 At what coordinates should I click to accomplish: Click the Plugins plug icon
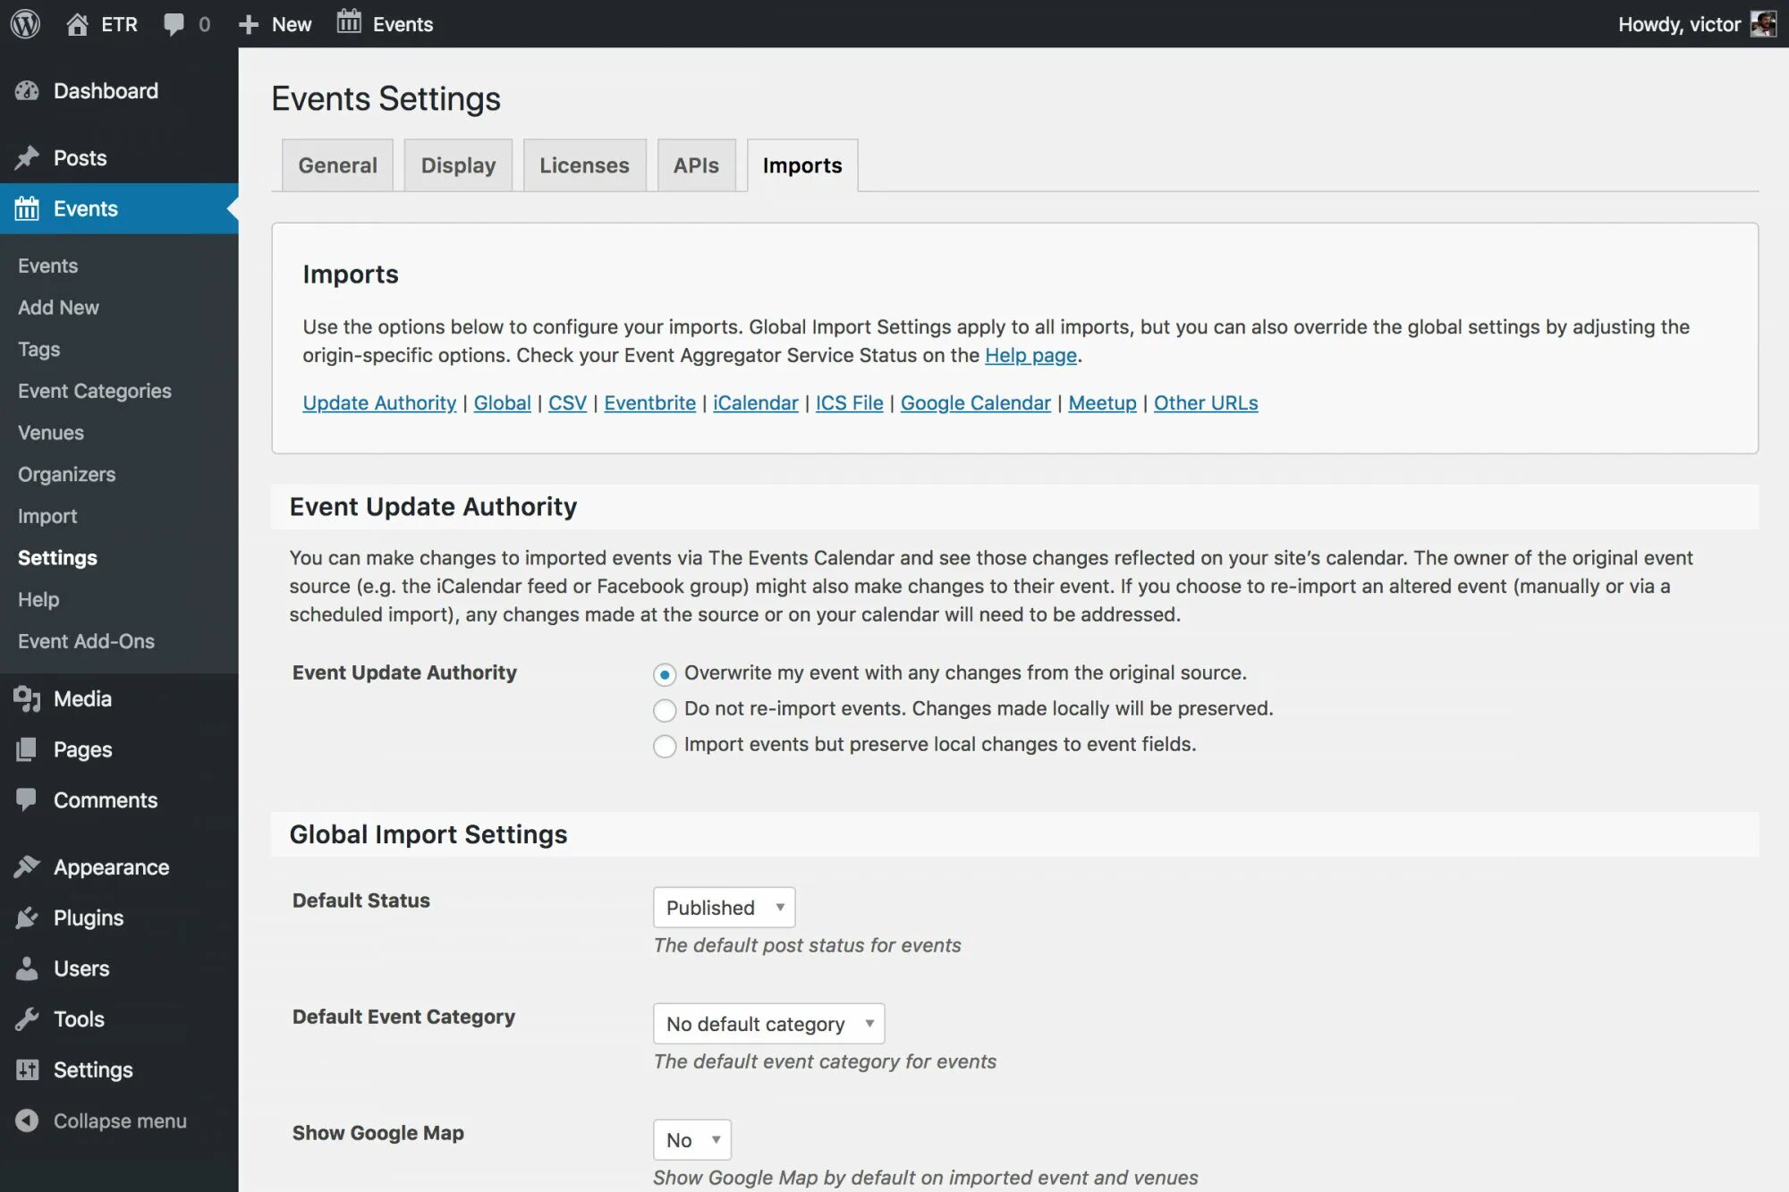[27, 917]
